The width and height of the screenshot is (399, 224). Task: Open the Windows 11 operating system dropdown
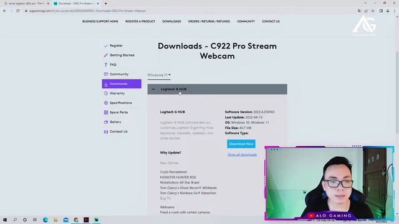coord(159,75)
